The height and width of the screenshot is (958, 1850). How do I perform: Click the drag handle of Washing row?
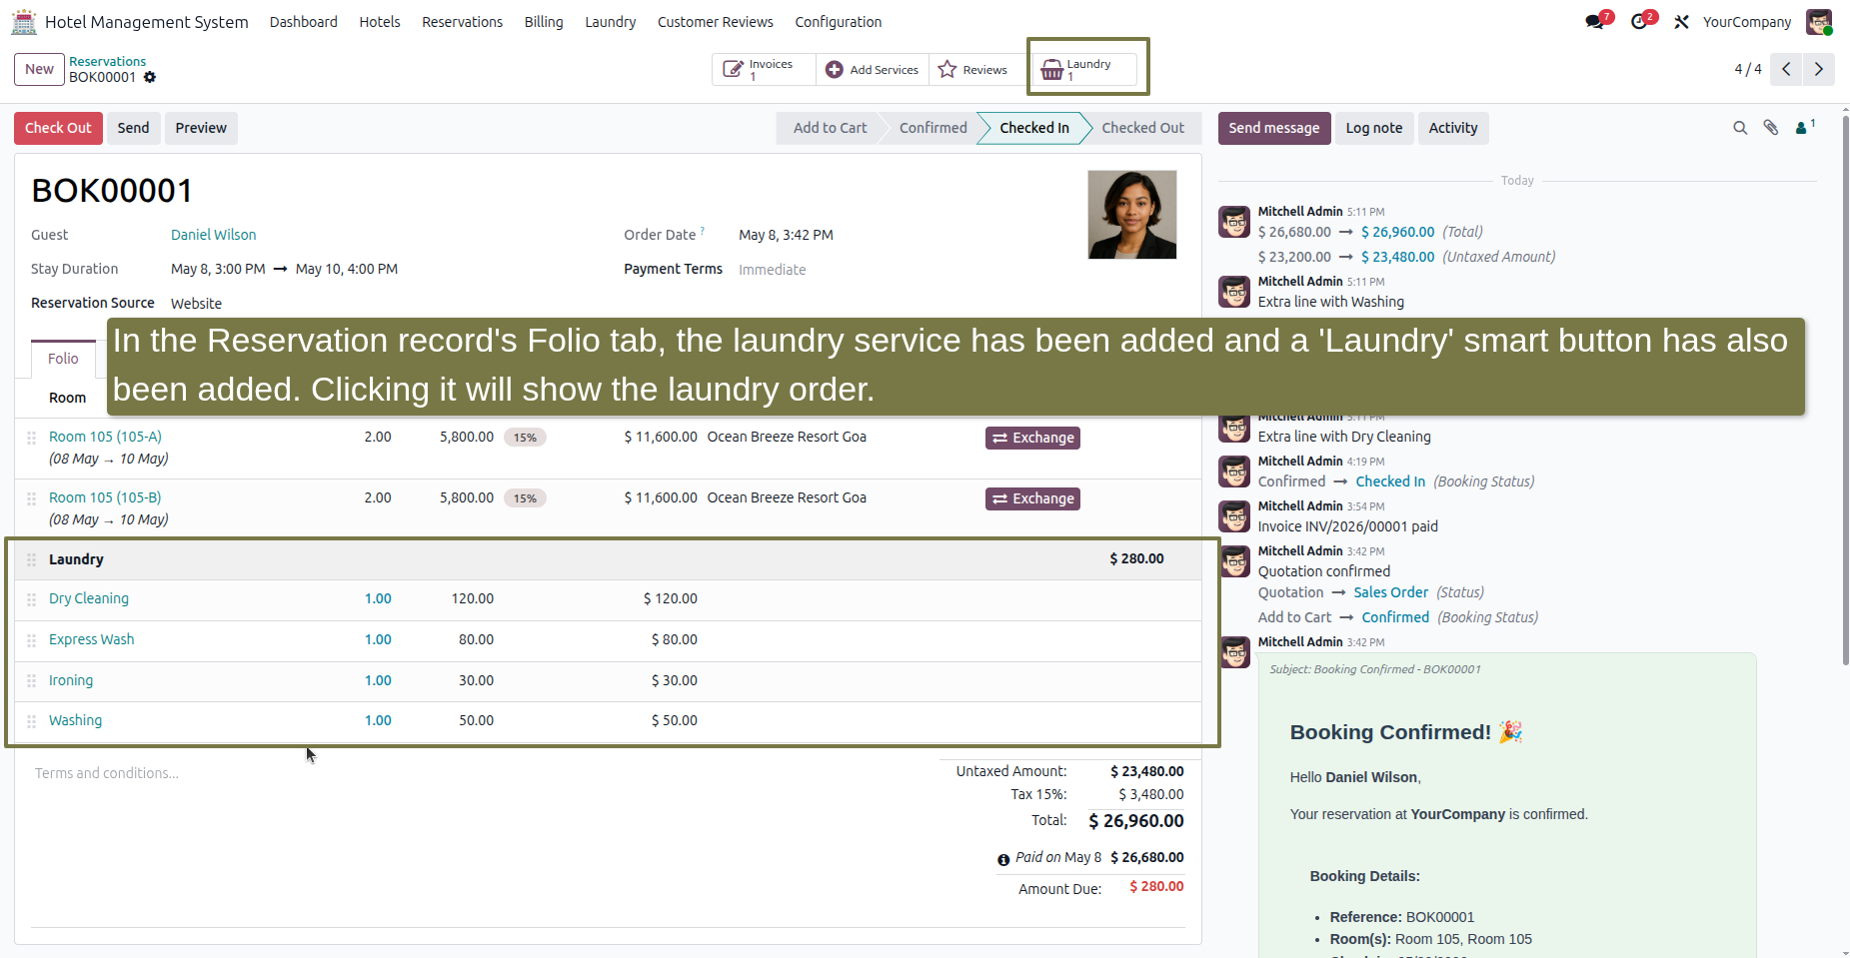(31, 721)
